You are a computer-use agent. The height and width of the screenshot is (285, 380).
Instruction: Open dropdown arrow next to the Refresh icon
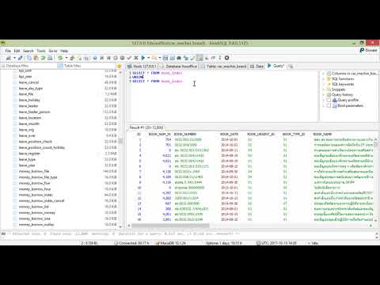[66, 58]
